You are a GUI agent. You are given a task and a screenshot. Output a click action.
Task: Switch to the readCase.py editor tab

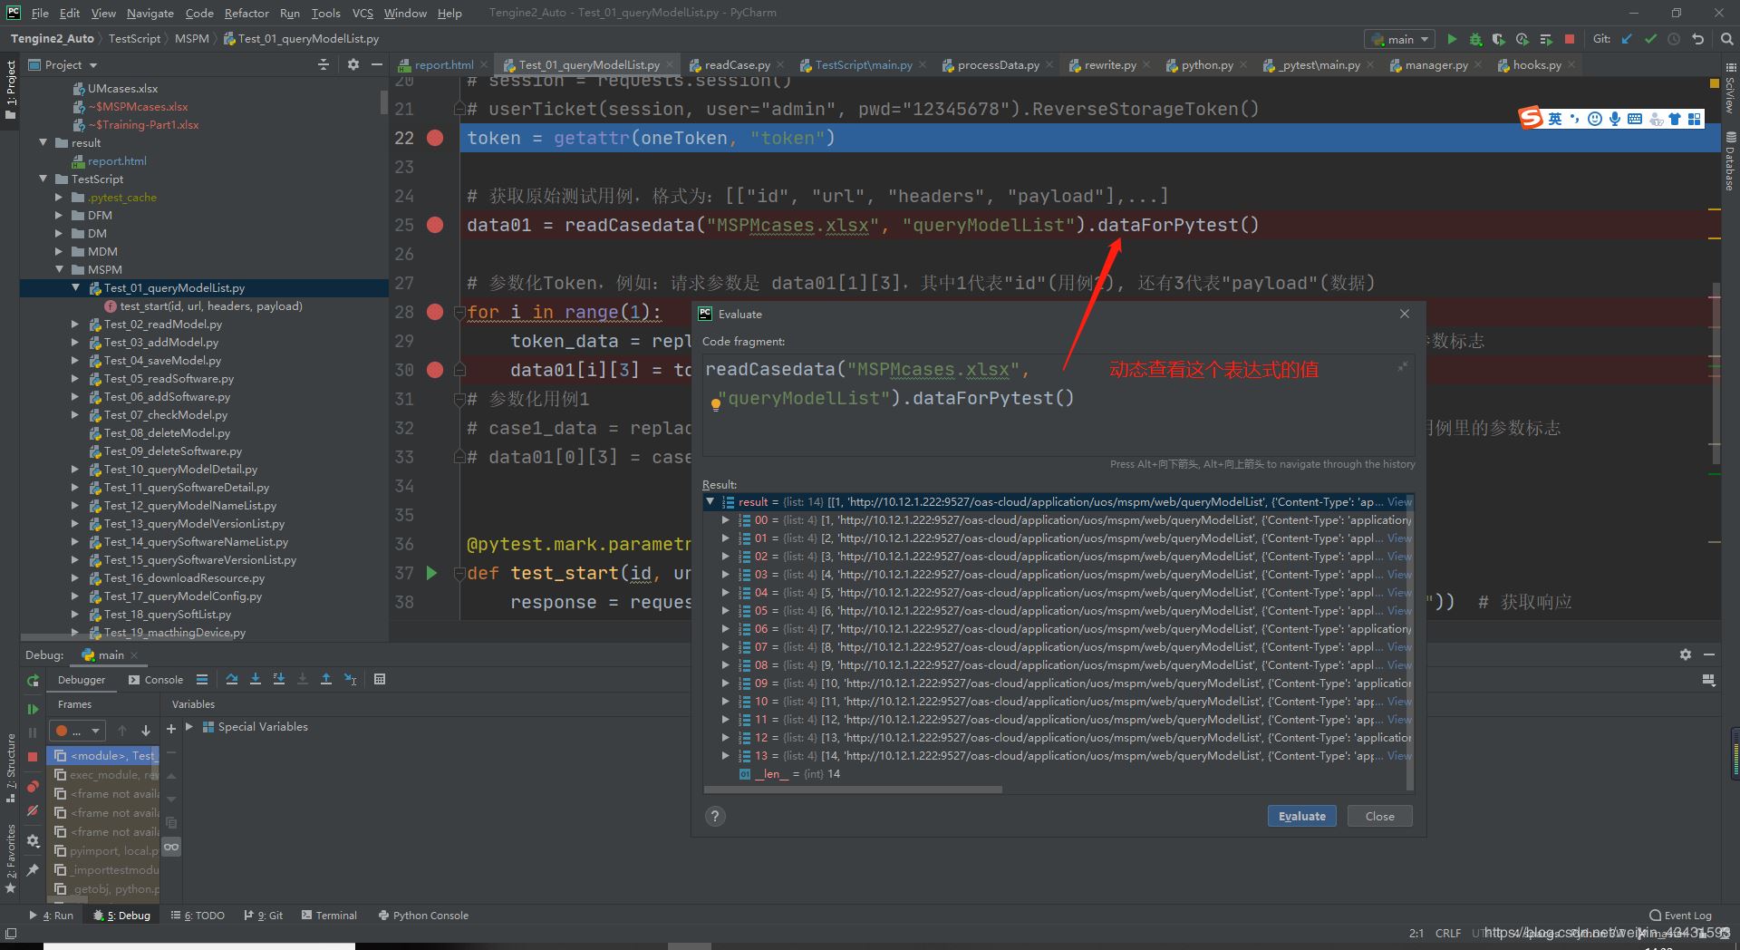pos(736,65)
